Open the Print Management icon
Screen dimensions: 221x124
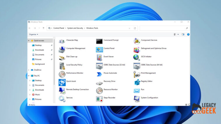[x=136, y=74]
